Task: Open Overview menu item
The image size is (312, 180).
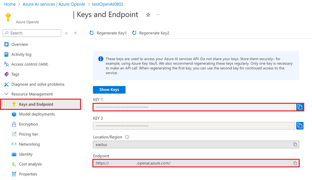Action: (20, 44)
